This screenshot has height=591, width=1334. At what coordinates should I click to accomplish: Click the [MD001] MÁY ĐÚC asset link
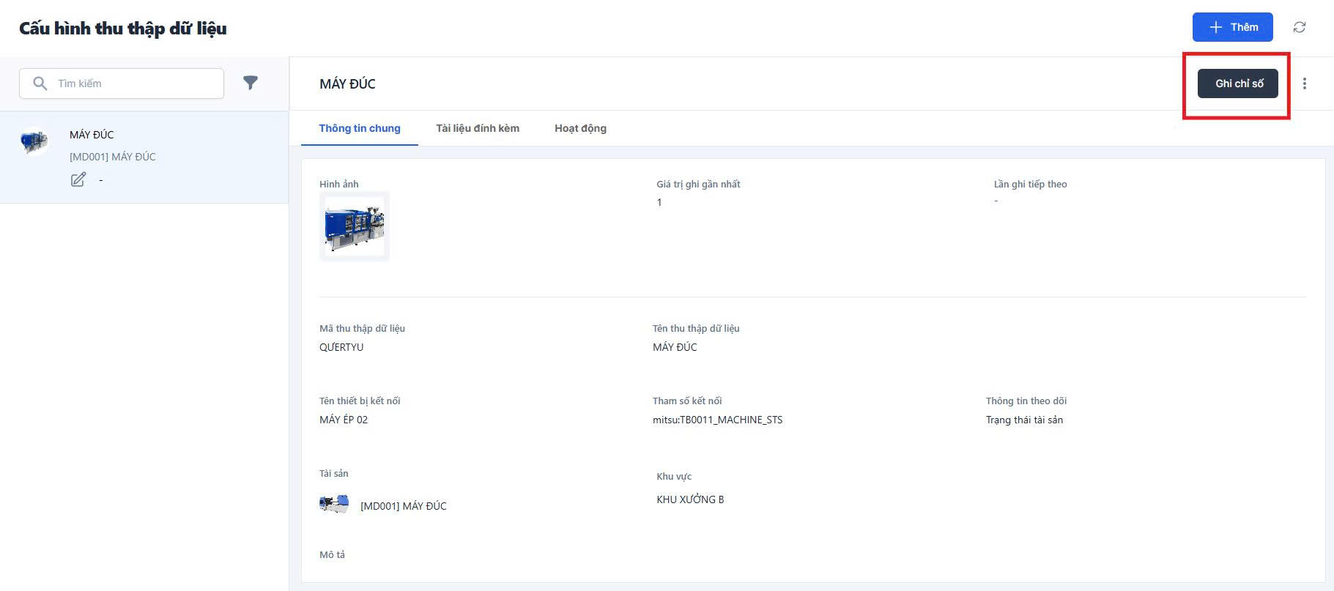click(403, 506)
